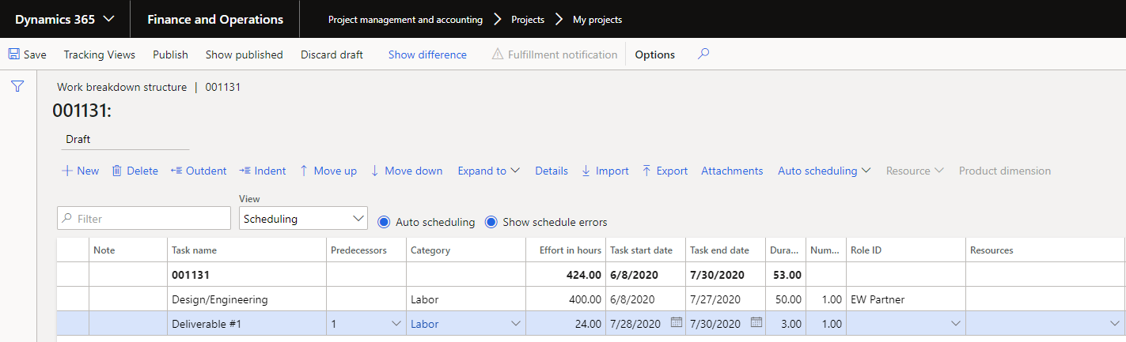This screenshot has width=1126, height=342.
Task: Navigate to My projects breadcrumb
Action: (597, 20)
